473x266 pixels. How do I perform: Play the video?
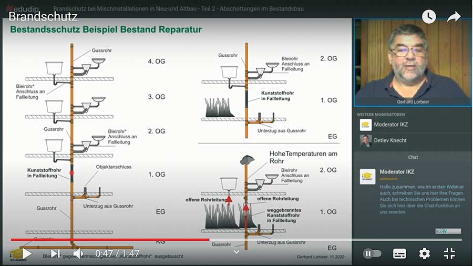pos(27,253)
